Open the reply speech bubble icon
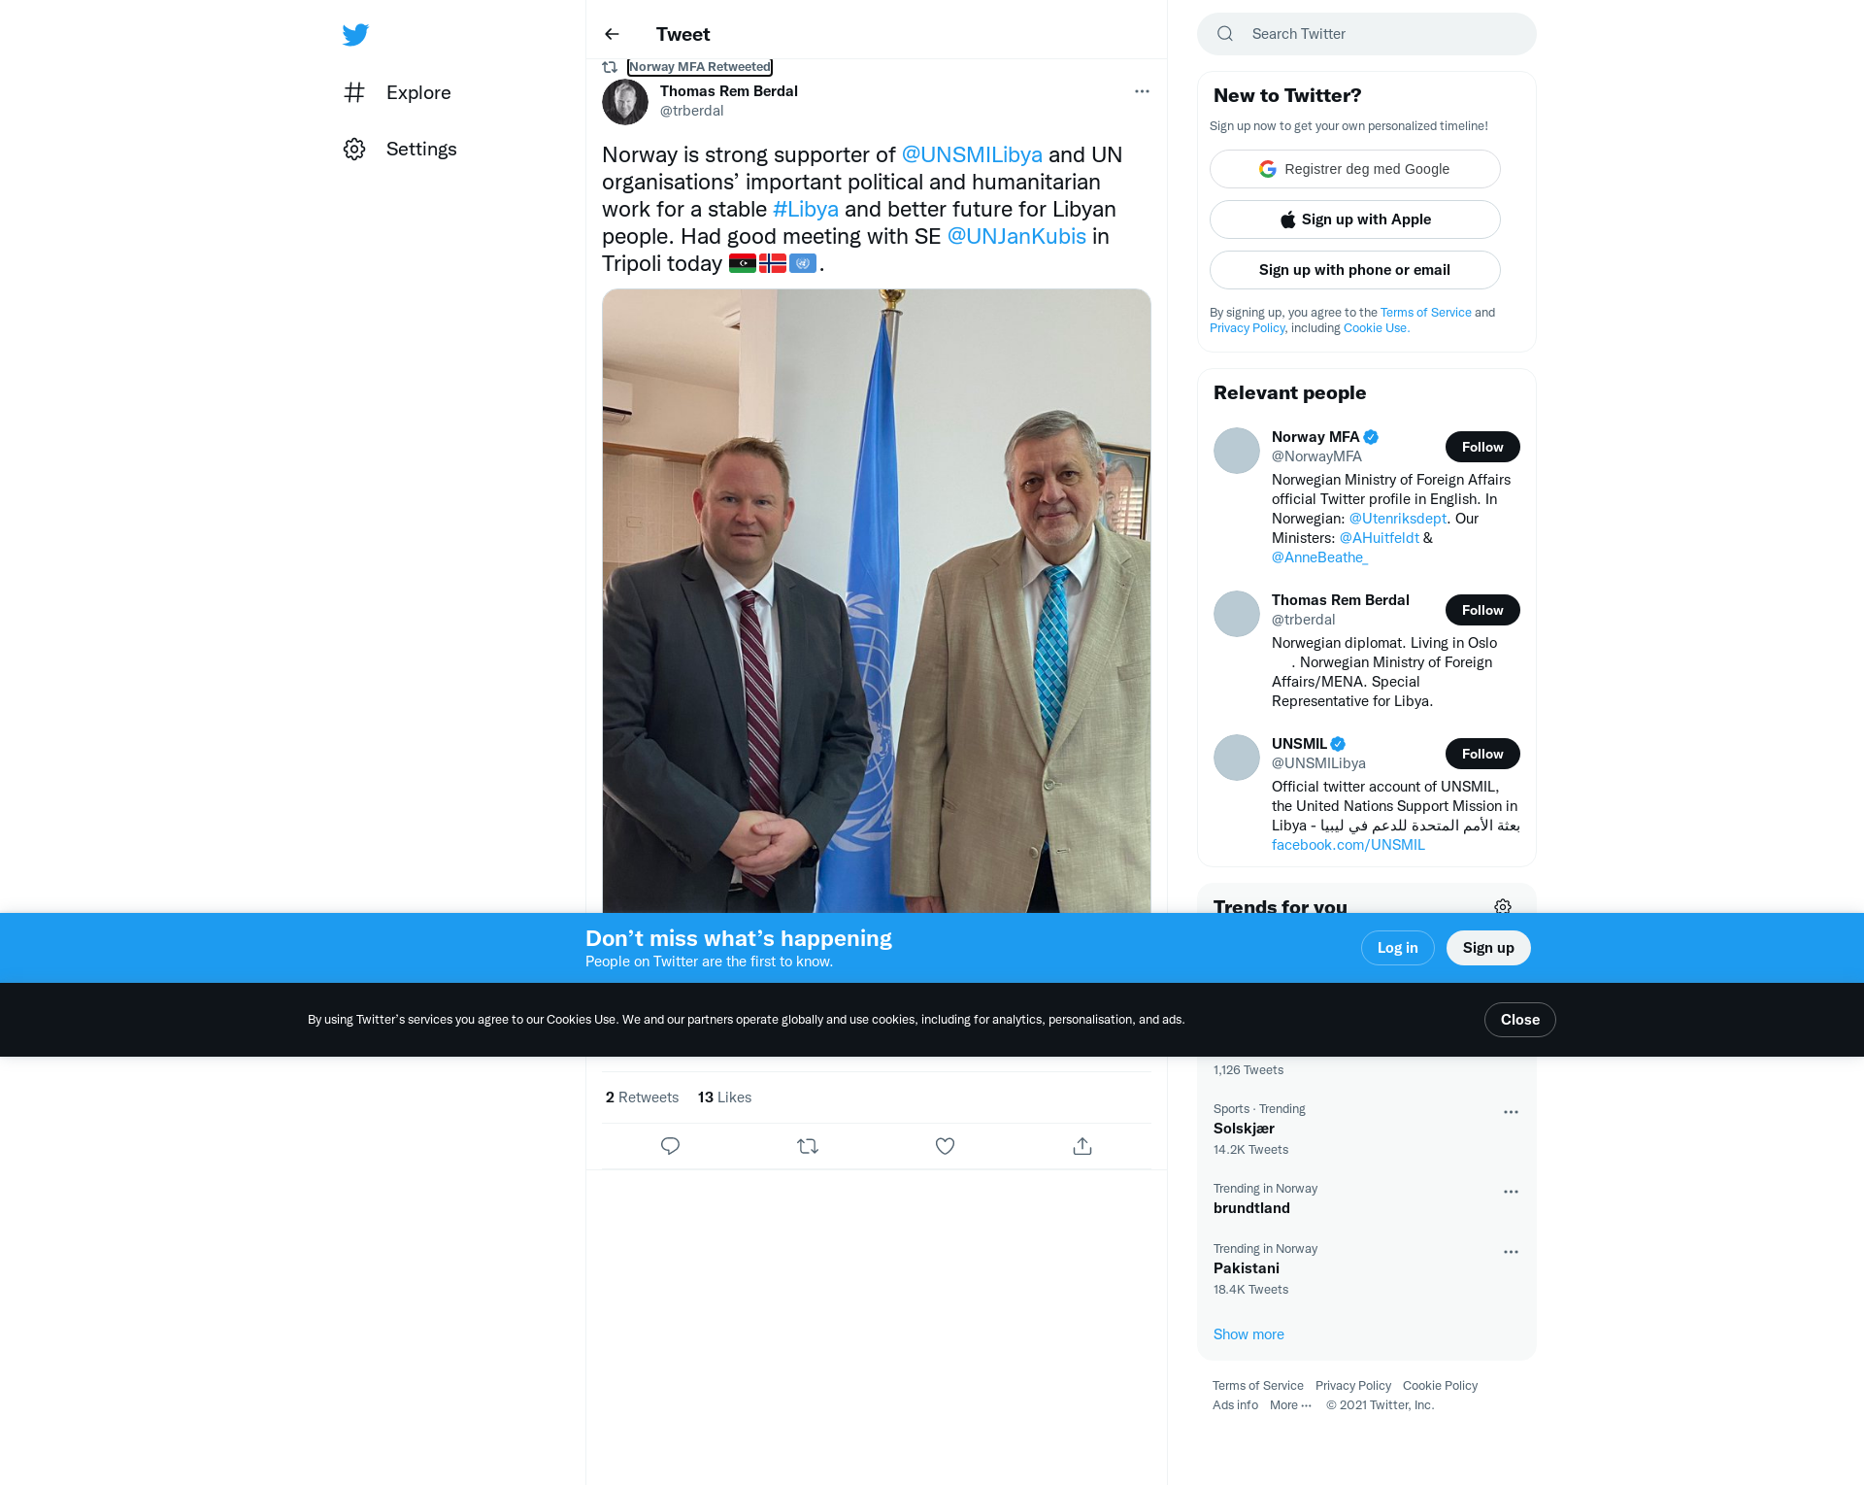The width and height of the screenshot is (1864, 1485). pos(670,1146)
